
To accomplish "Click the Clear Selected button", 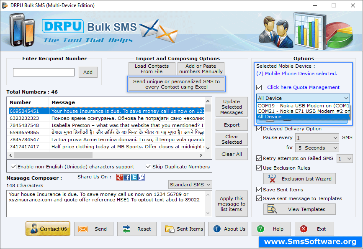I will [232, 139].
